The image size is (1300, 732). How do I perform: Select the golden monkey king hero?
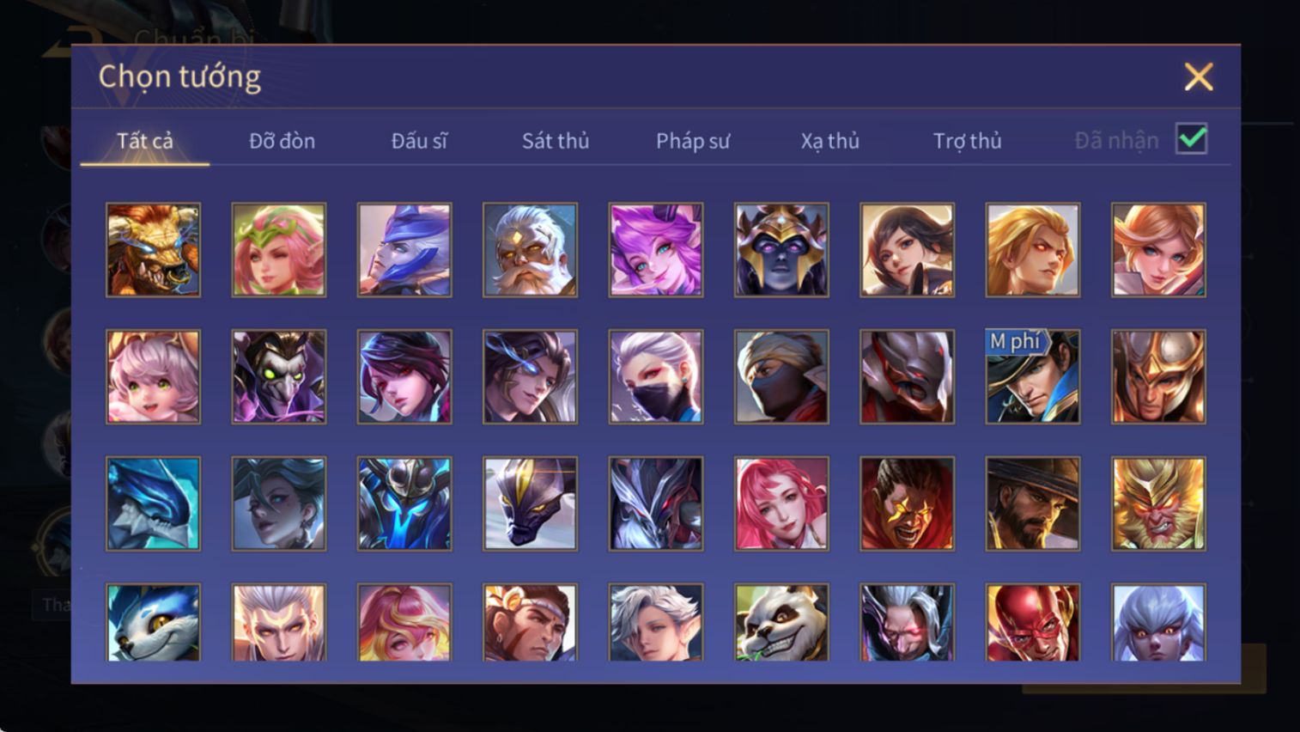1158,503
